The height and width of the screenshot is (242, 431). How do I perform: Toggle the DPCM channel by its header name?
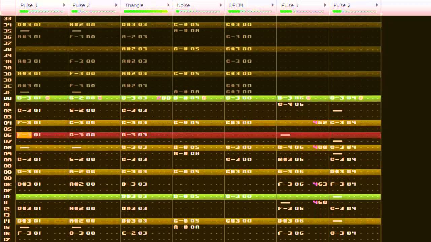pyautogui.click(x=236, y=5)
